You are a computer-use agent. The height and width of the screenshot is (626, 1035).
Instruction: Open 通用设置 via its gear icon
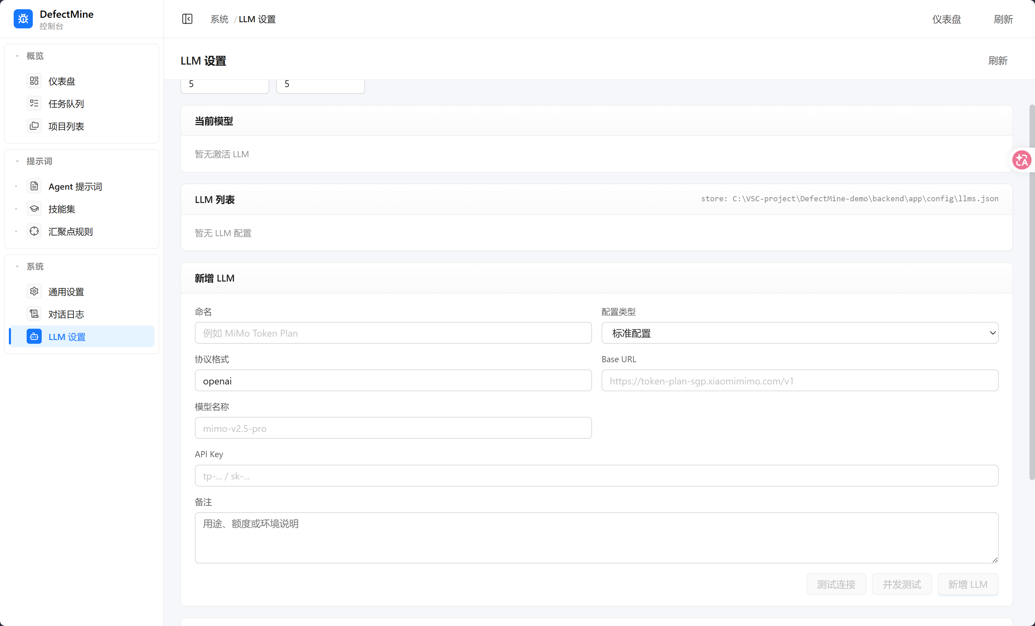(x=34, y=291)
